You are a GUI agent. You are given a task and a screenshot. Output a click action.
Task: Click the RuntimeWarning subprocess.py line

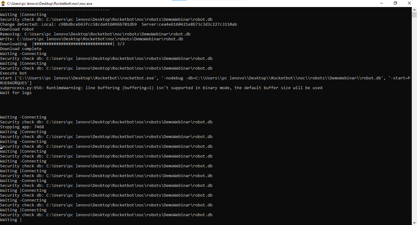pos(161,88)
